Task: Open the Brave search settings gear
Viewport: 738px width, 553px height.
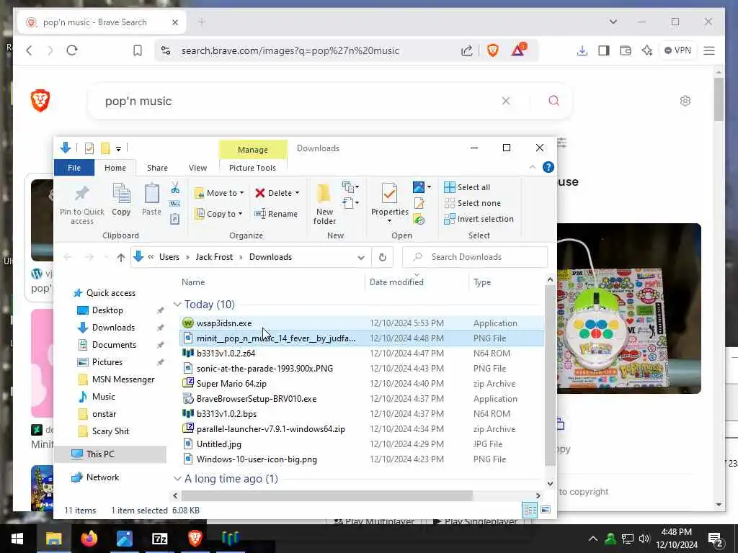Action: coord(685,101)
